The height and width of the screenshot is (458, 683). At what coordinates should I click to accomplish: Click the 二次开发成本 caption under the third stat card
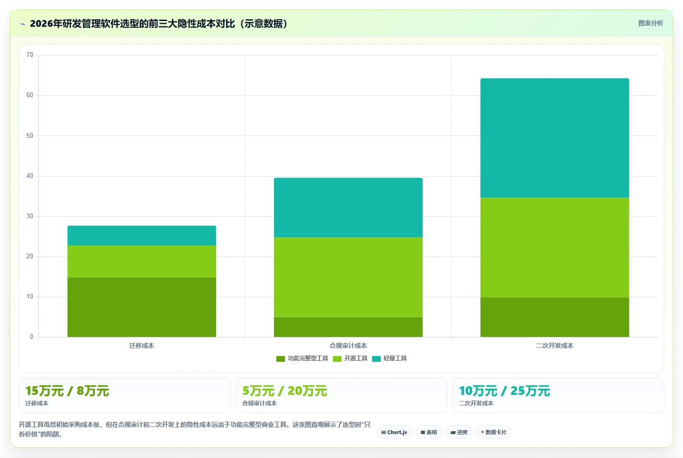pyautogui.click(x=476, y=403)
